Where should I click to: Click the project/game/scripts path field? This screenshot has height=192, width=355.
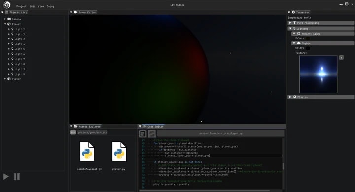point(92,132)
